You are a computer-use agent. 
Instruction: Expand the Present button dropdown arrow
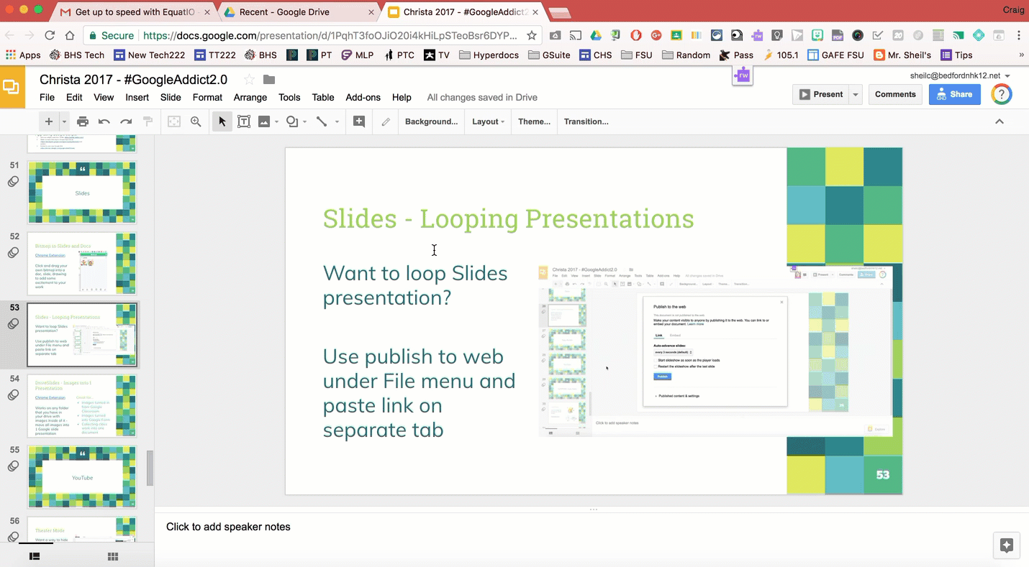[x=856, y=94]
